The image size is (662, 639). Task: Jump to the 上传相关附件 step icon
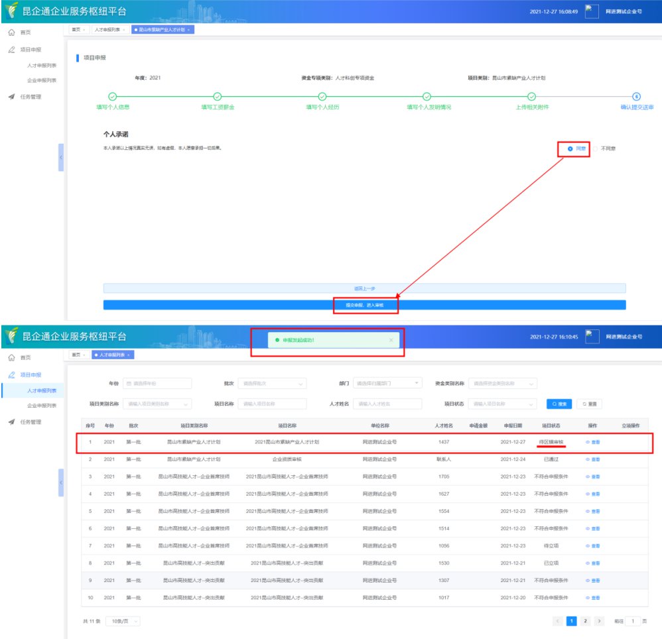(532, 97)
